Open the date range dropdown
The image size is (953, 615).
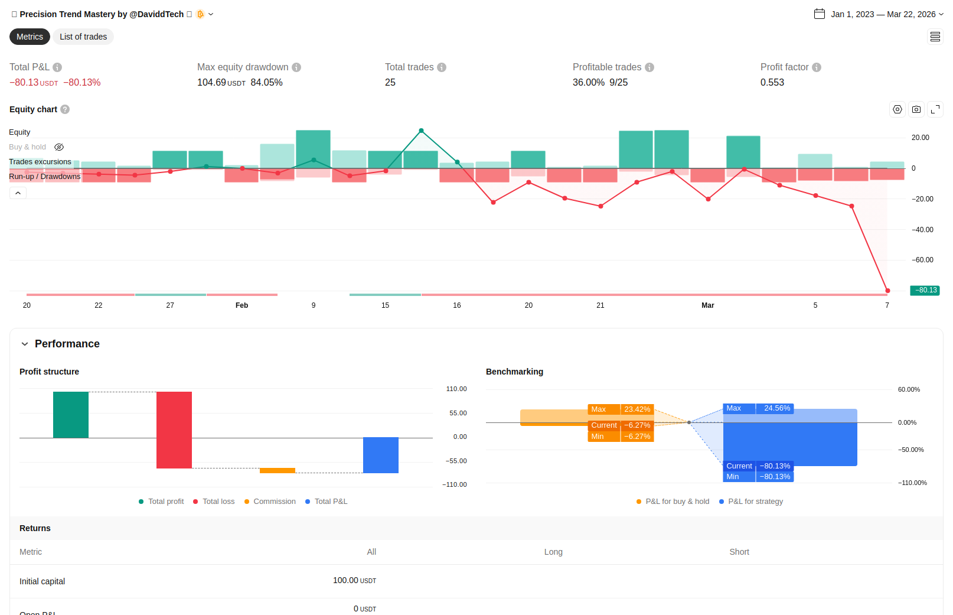(x=879, y=14)
